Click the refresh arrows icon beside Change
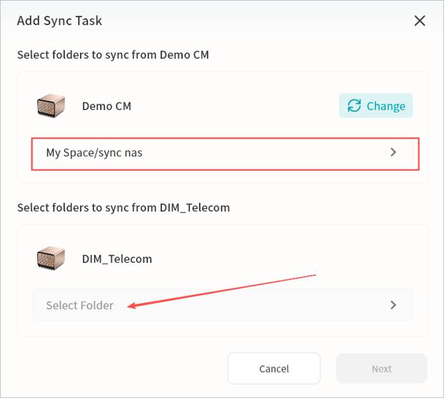Screen dimensions: 444x398 (x=353, y=106)
